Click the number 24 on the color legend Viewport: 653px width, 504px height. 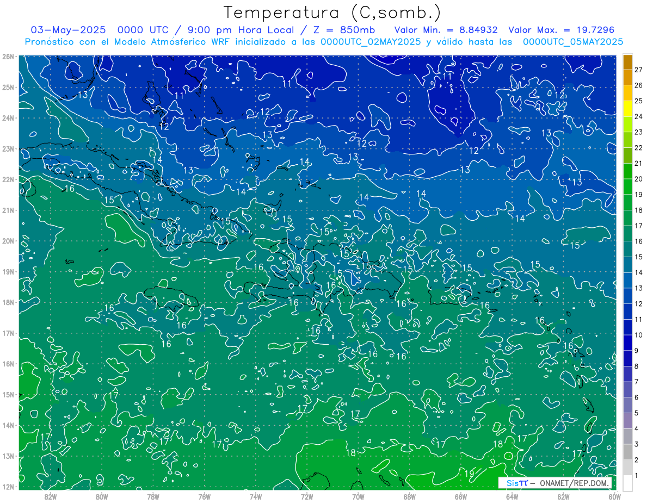click(x=638, y=116)
